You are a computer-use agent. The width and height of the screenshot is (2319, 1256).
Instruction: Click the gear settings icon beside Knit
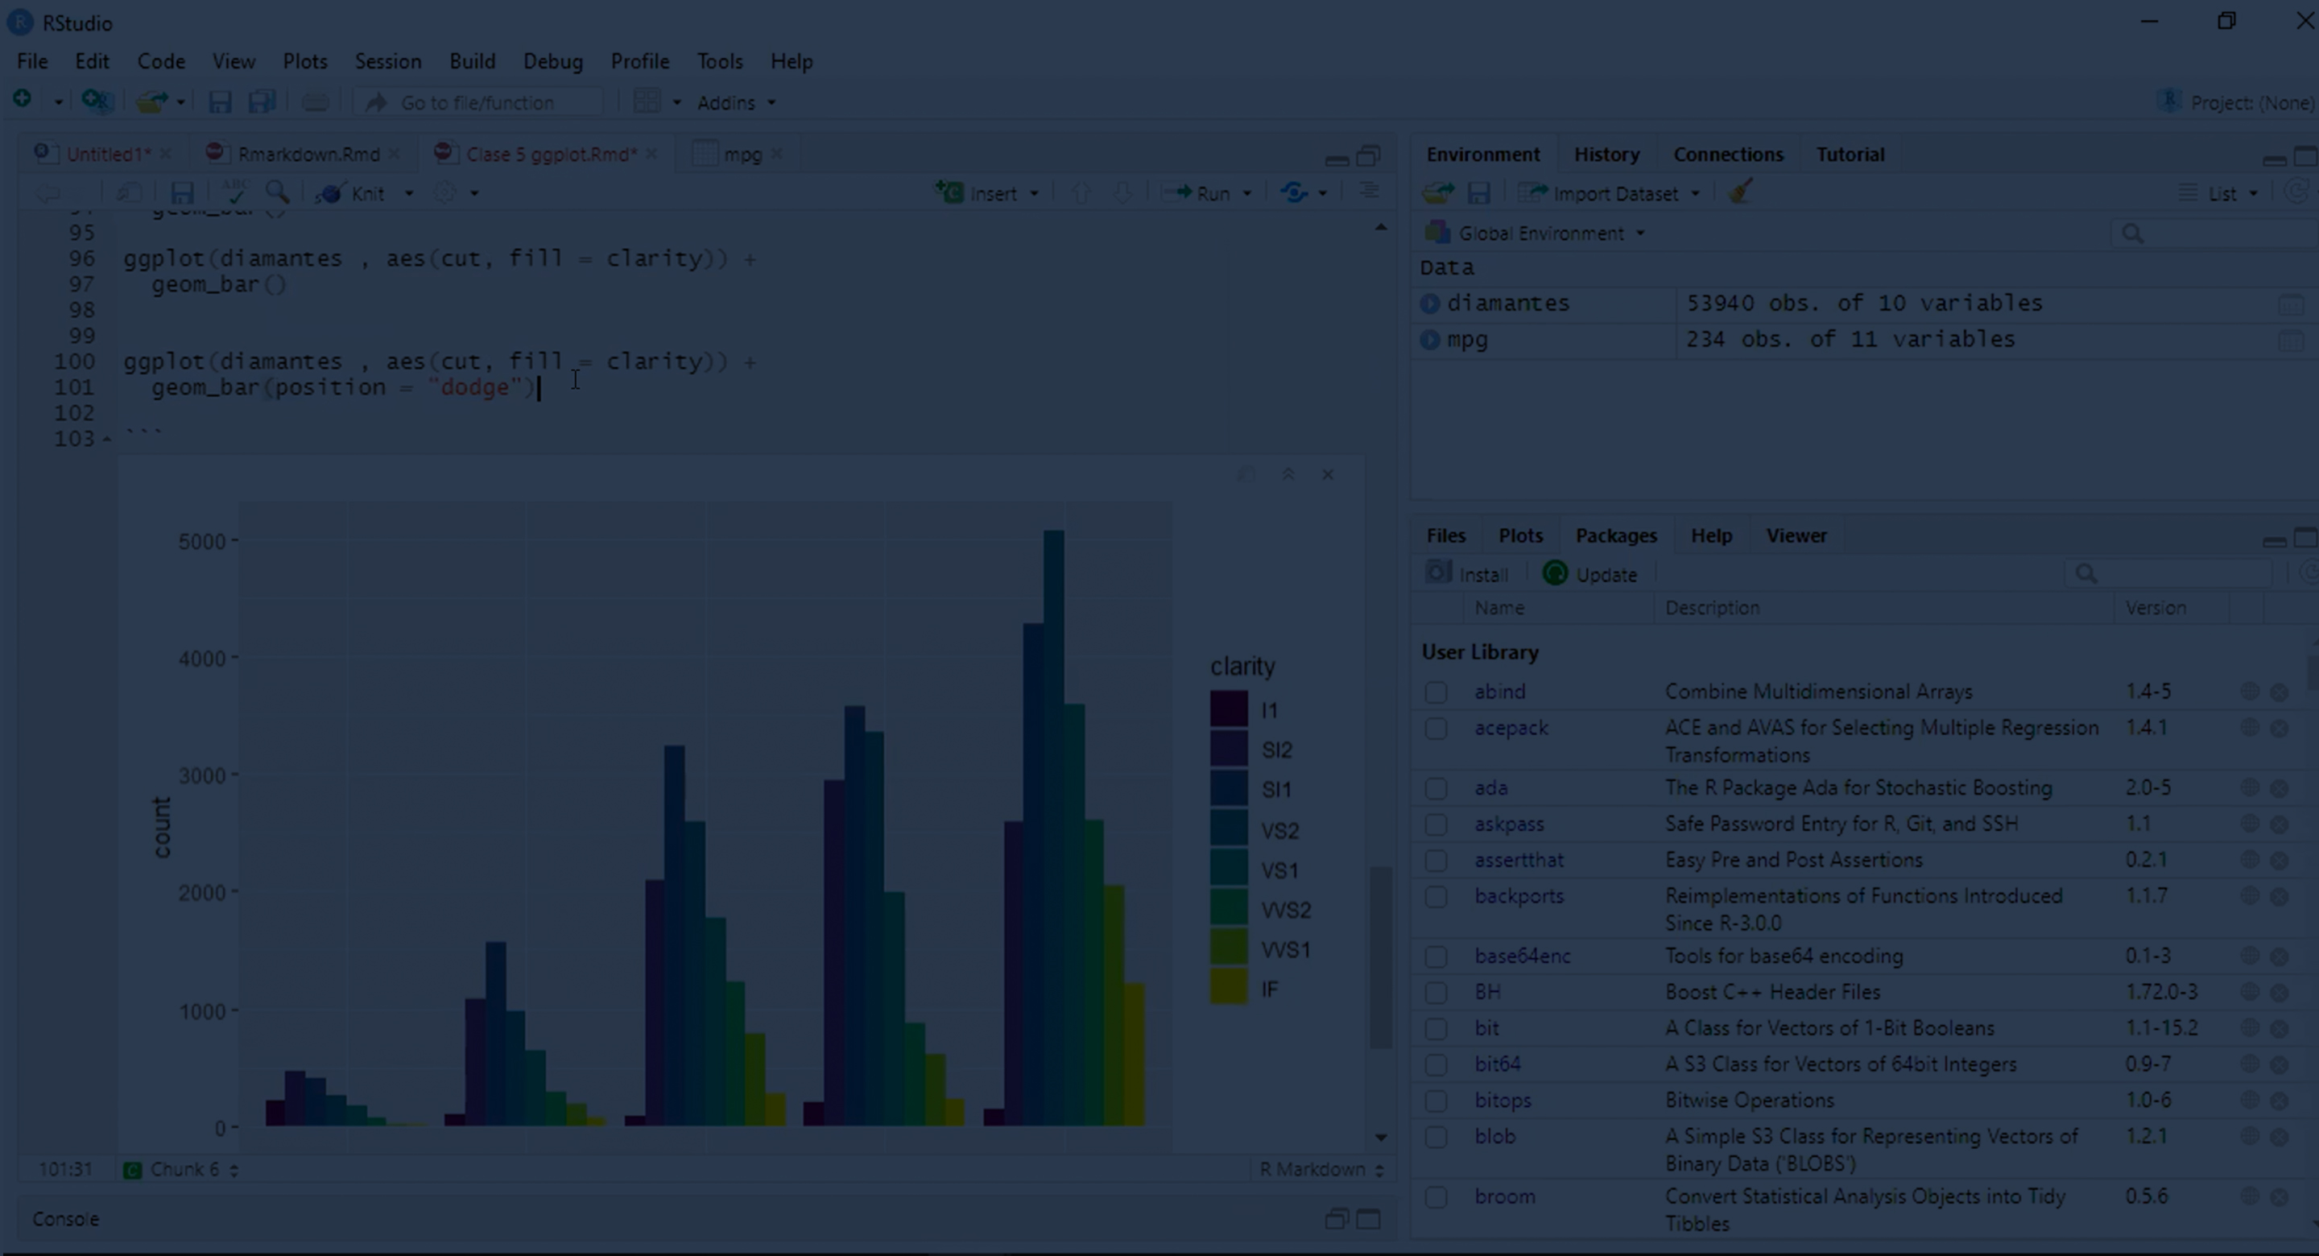point(445,192)
